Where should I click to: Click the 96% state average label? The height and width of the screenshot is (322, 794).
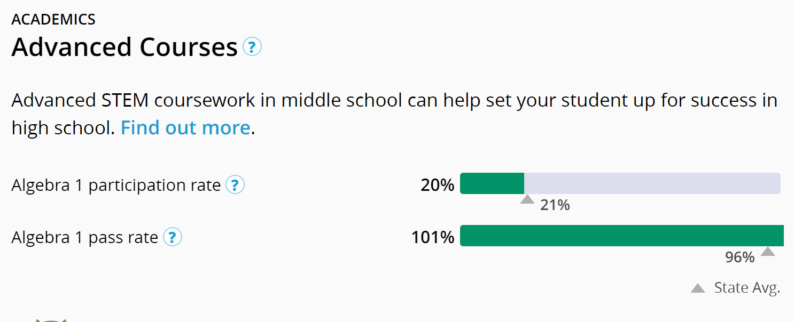click(739, 257)
